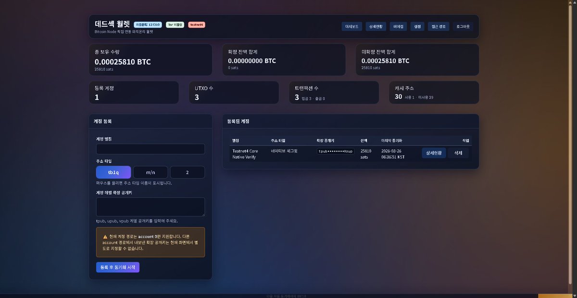Viewport: 577px width, 298px height.
Task: Click the 계정 등록 panel heading
Action: tap(102, 121)
